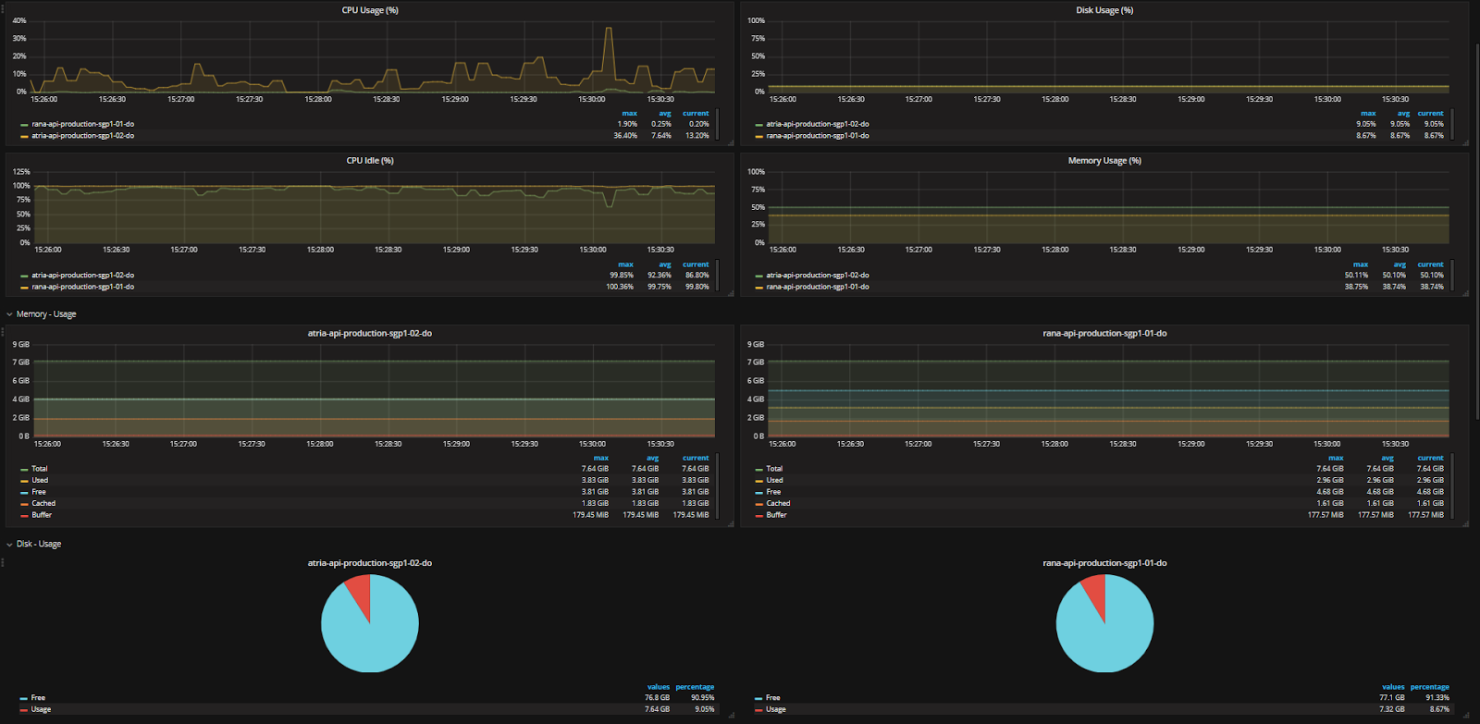Open rana-api-production-sgp1-01-do pie chart title

coord(1104,563)
